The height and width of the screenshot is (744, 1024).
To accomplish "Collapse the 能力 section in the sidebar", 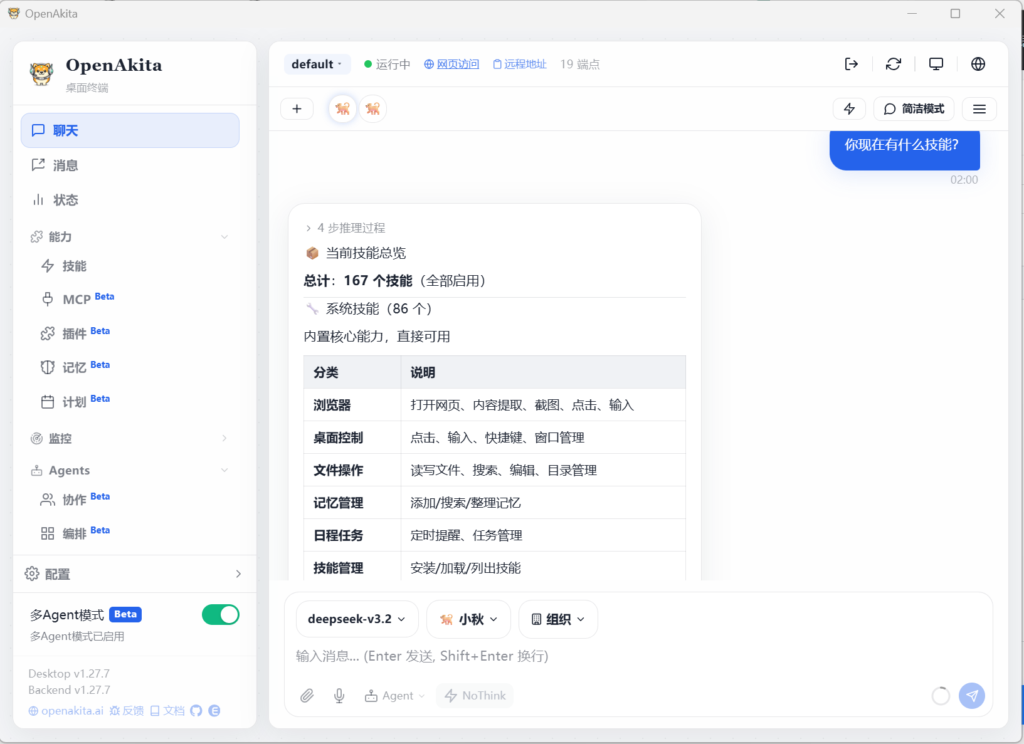I will pyautogui.click(x=130, y=237).
